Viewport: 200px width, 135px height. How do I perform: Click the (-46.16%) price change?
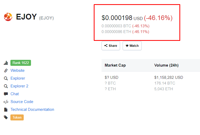point(158,18)
